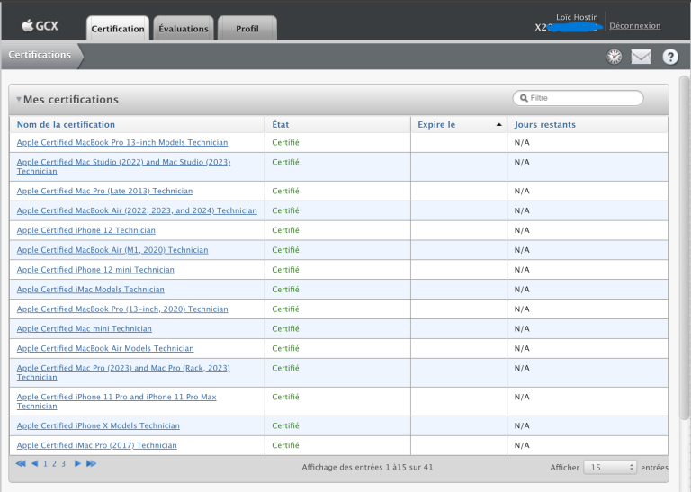Open the Afficher entries dropdown
Viewport: 691px width, 492px height.
point(610,468)
